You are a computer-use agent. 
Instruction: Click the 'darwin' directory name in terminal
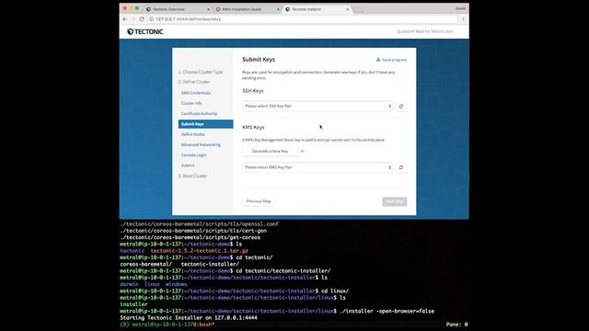coord(129,284)
